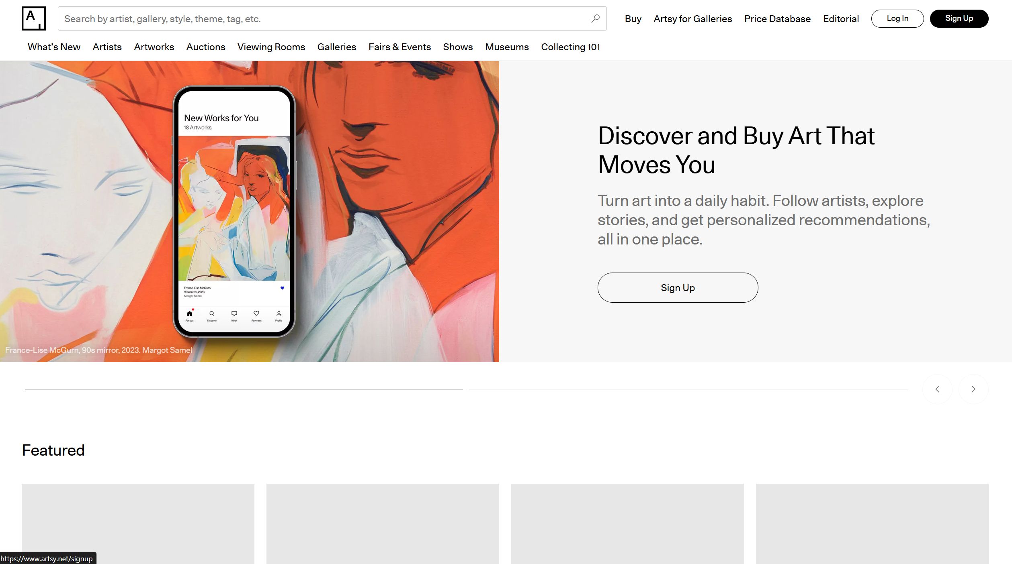Open the Artworks menu
This screenshot has width=1012, height=564.
(154, 47)
